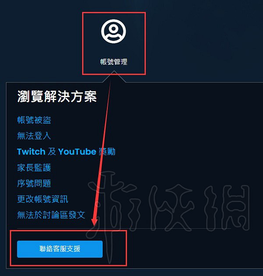Click the 獎勵 text in the rewards link
Screen dimensions: 263x276
click(x=107, y=151)
